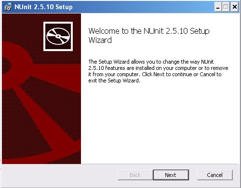241x188 pixels.
Task: Click the 'exit the Setup Wizard' text line
Action: click(x=114, y=81)
